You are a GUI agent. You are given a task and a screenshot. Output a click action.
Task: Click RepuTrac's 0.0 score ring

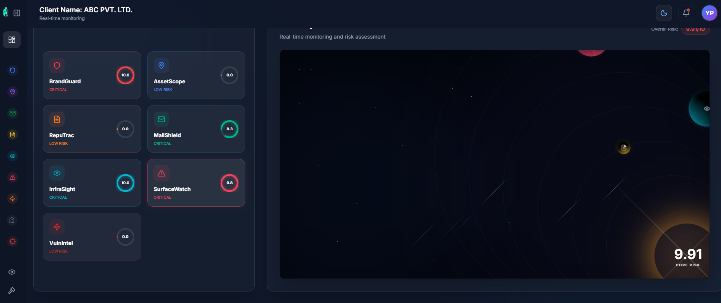125,129
